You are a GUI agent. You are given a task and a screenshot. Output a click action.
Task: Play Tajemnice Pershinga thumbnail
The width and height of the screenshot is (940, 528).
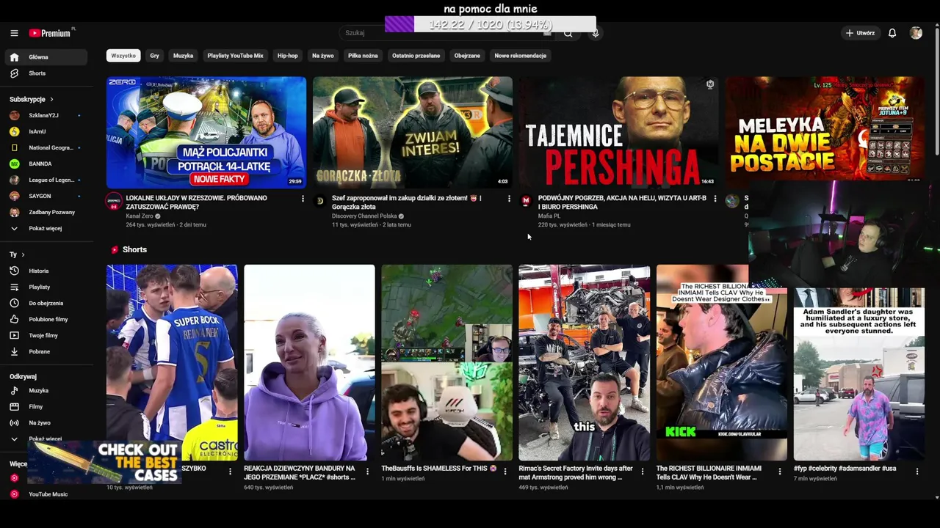(618, 132)
